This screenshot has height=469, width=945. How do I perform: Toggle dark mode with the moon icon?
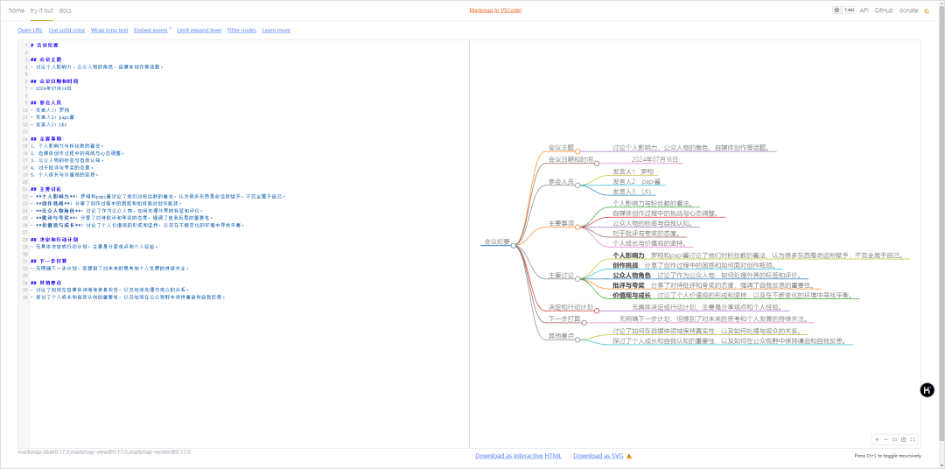pos(927,10)
